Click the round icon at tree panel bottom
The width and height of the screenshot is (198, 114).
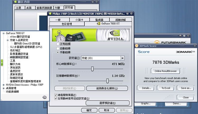(44, 97)
